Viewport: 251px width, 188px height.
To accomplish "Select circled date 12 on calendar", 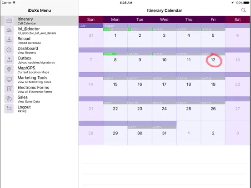I will 213,60.
